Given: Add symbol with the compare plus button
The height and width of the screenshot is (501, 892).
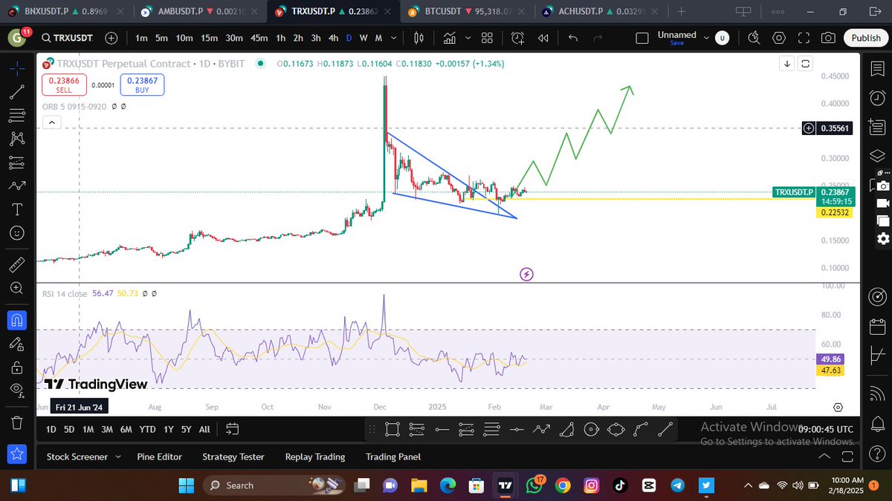Looking at the screenshot, I should [x=111, y=39].
